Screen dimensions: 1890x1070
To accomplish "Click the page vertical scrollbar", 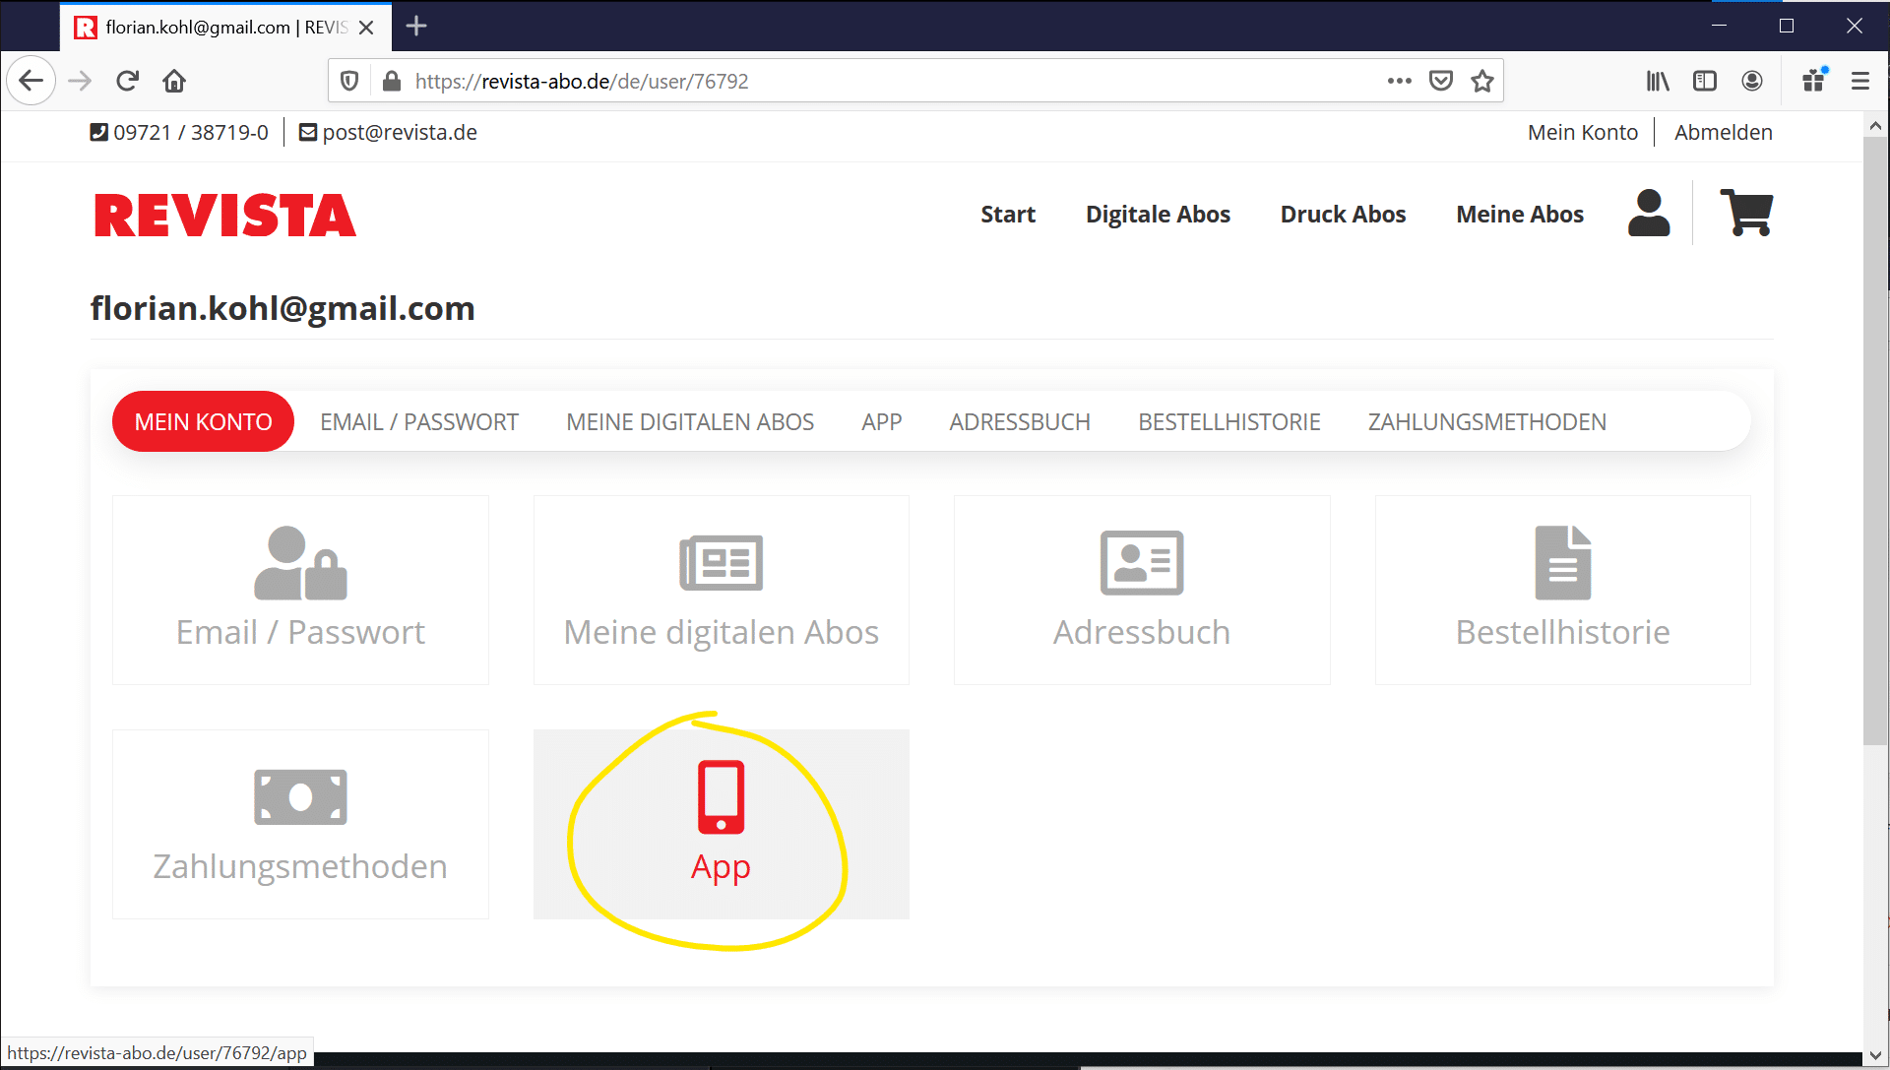I will point(1875,441).
